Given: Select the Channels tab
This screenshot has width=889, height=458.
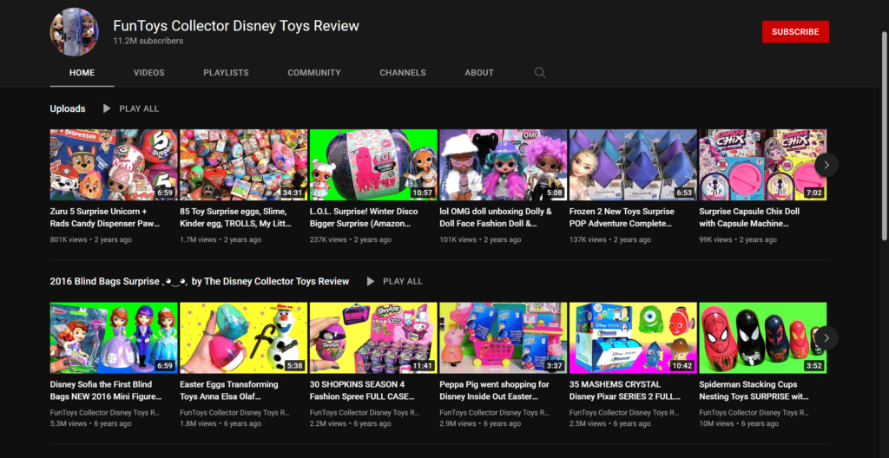Looking at the screenshot, I should tap(403, 73).
